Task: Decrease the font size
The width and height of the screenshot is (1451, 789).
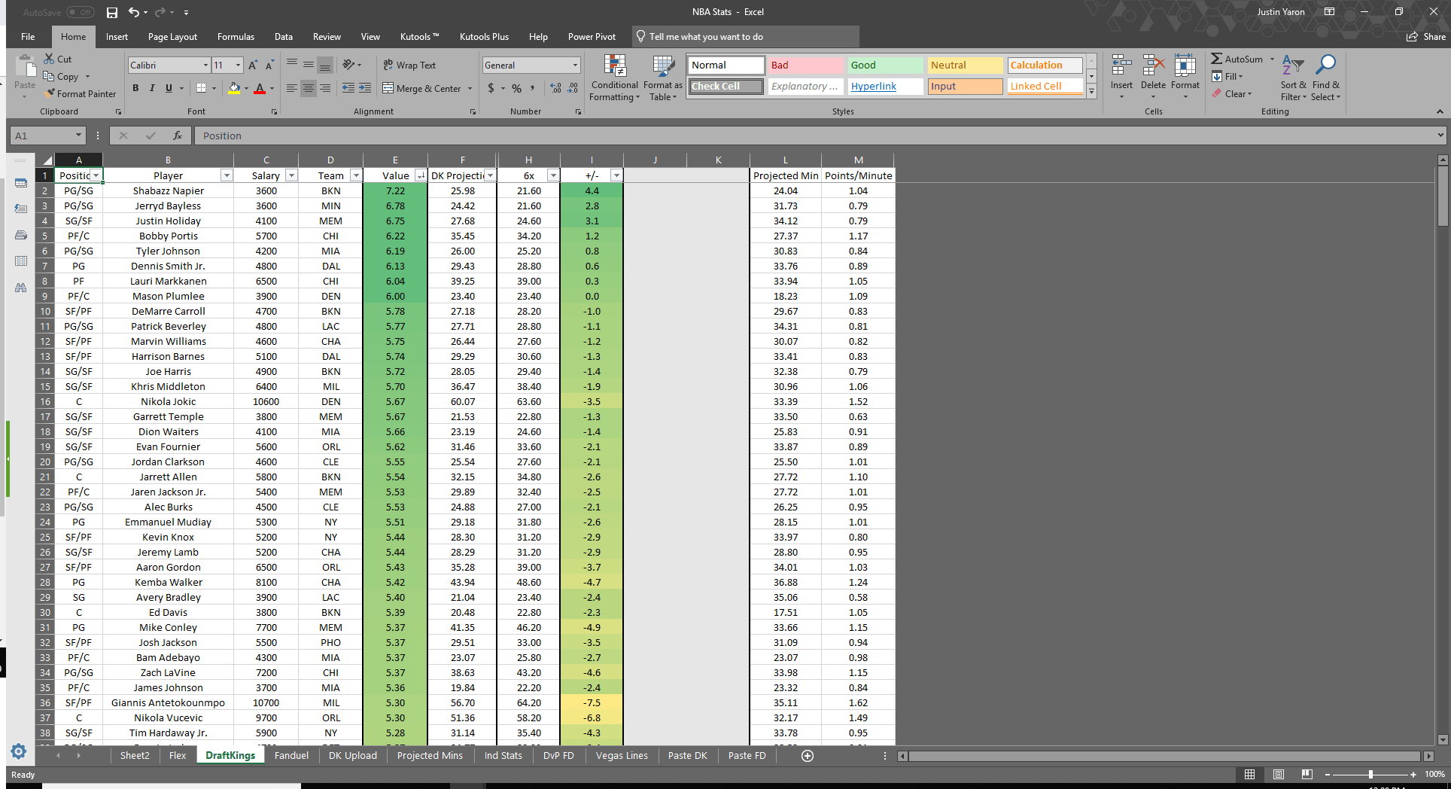Action: (x=269, y=65)
